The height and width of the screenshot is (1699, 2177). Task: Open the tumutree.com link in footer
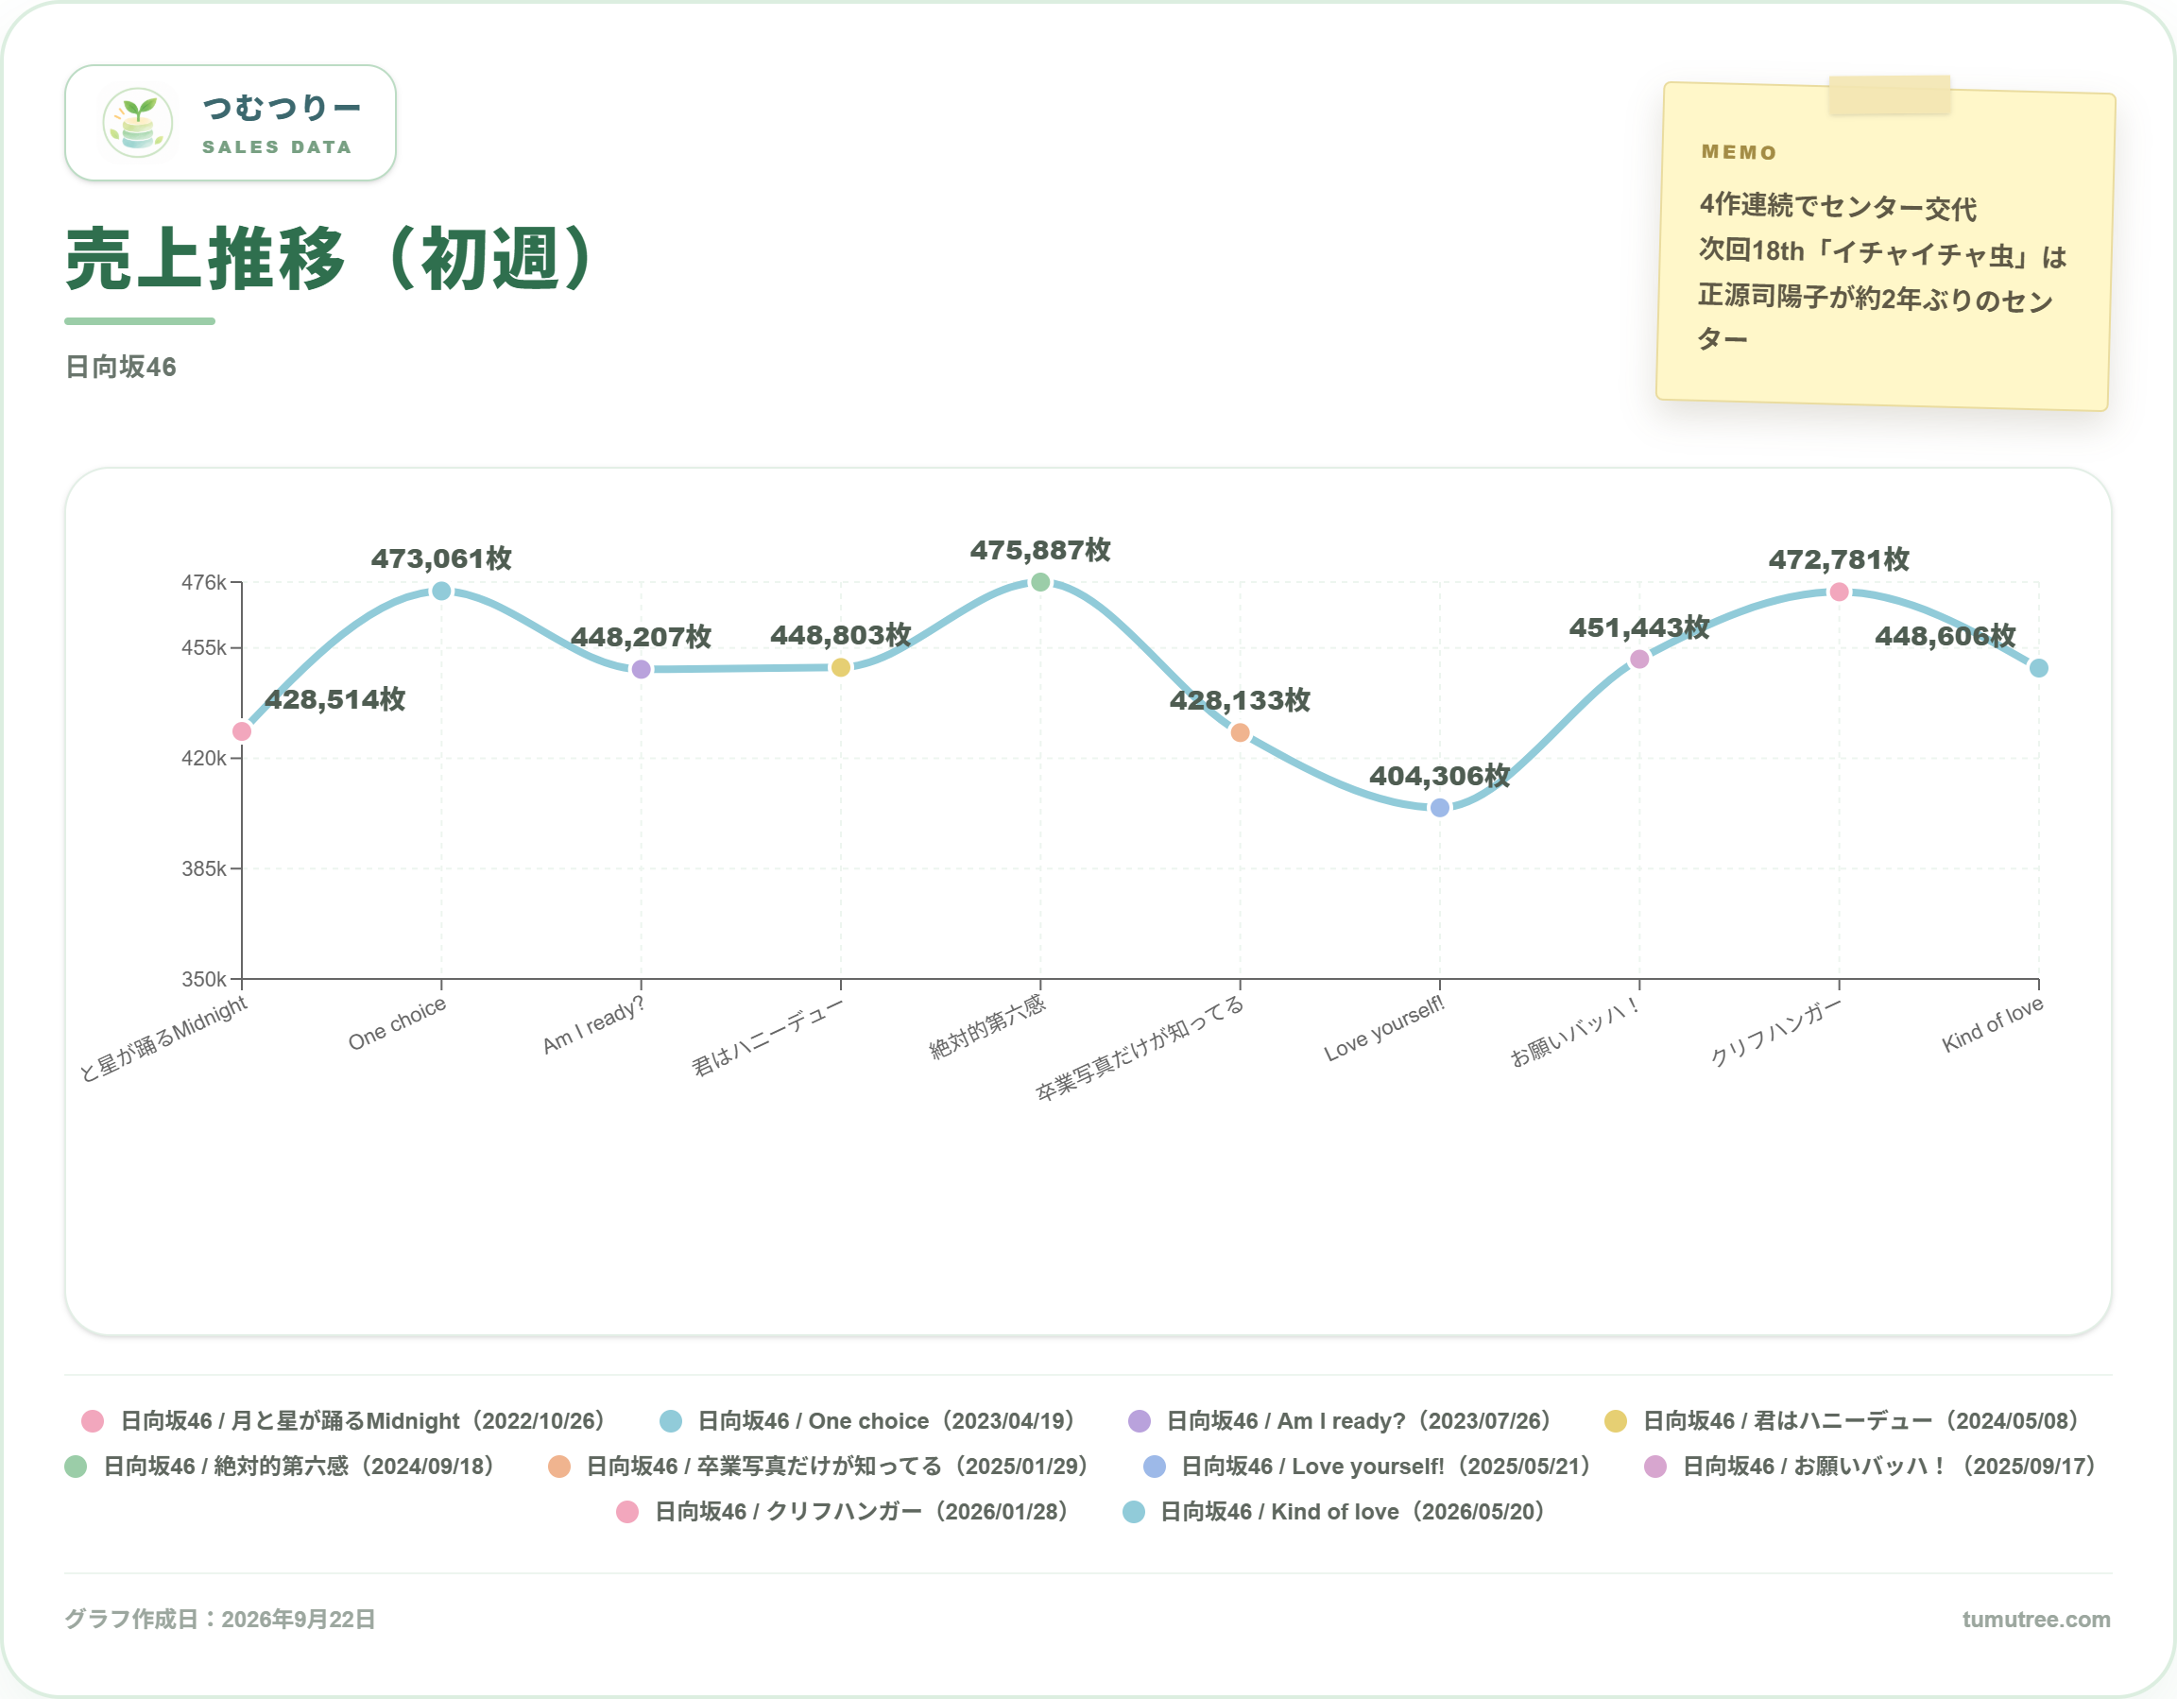coord(2035,1620)
